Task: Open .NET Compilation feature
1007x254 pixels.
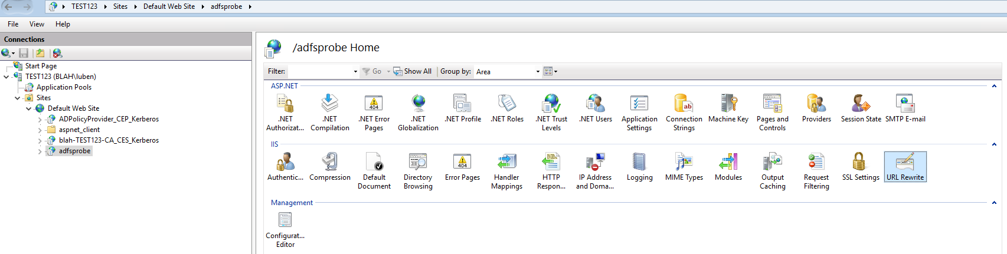Action: pos(329,113)
